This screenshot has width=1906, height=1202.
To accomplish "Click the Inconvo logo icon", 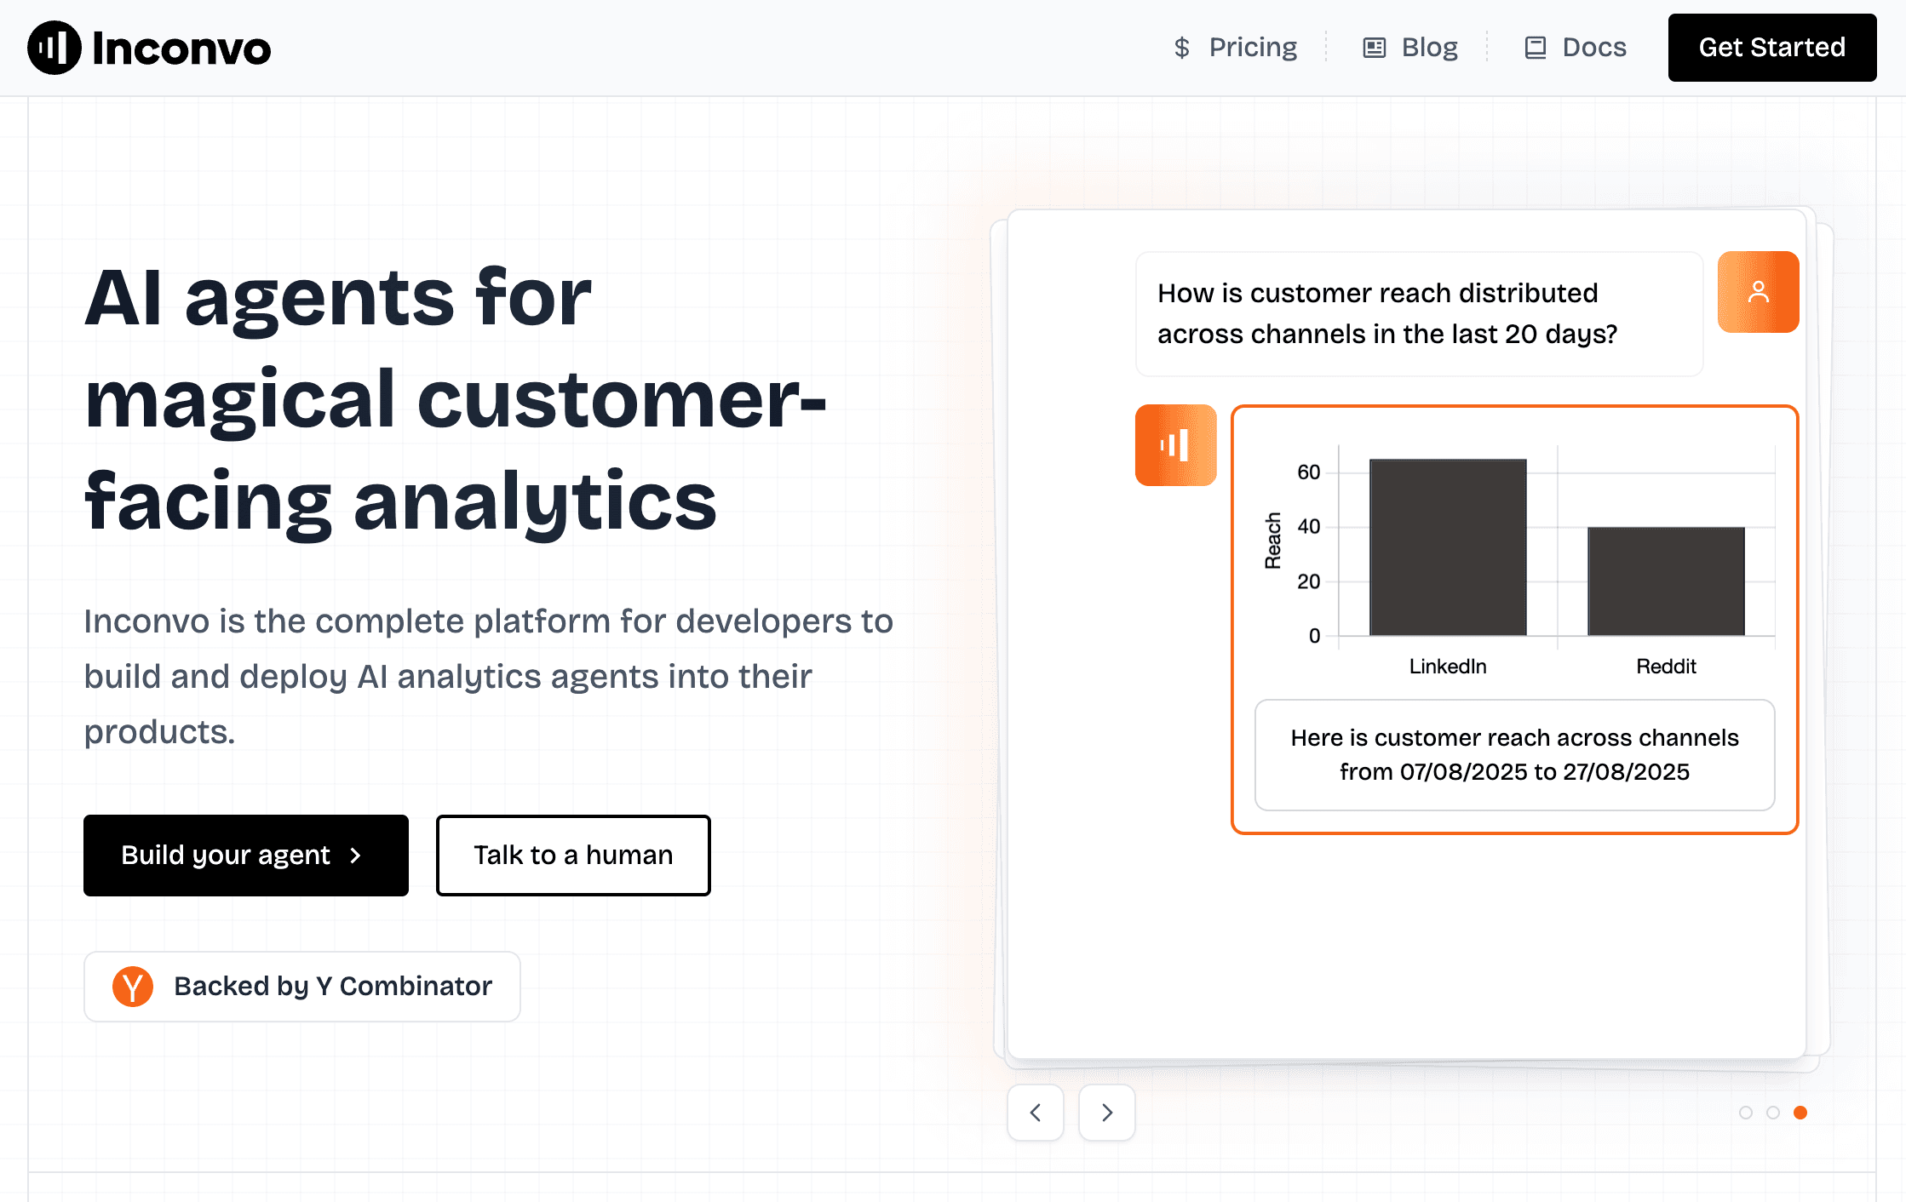I will point(54,48).
